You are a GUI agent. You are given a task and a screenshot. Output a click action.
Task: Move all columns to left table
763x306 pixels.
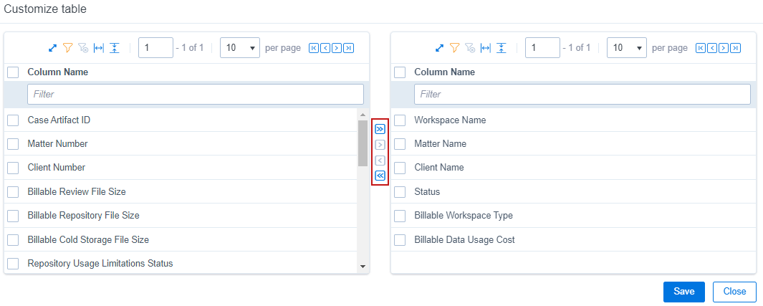click(380, 176)
